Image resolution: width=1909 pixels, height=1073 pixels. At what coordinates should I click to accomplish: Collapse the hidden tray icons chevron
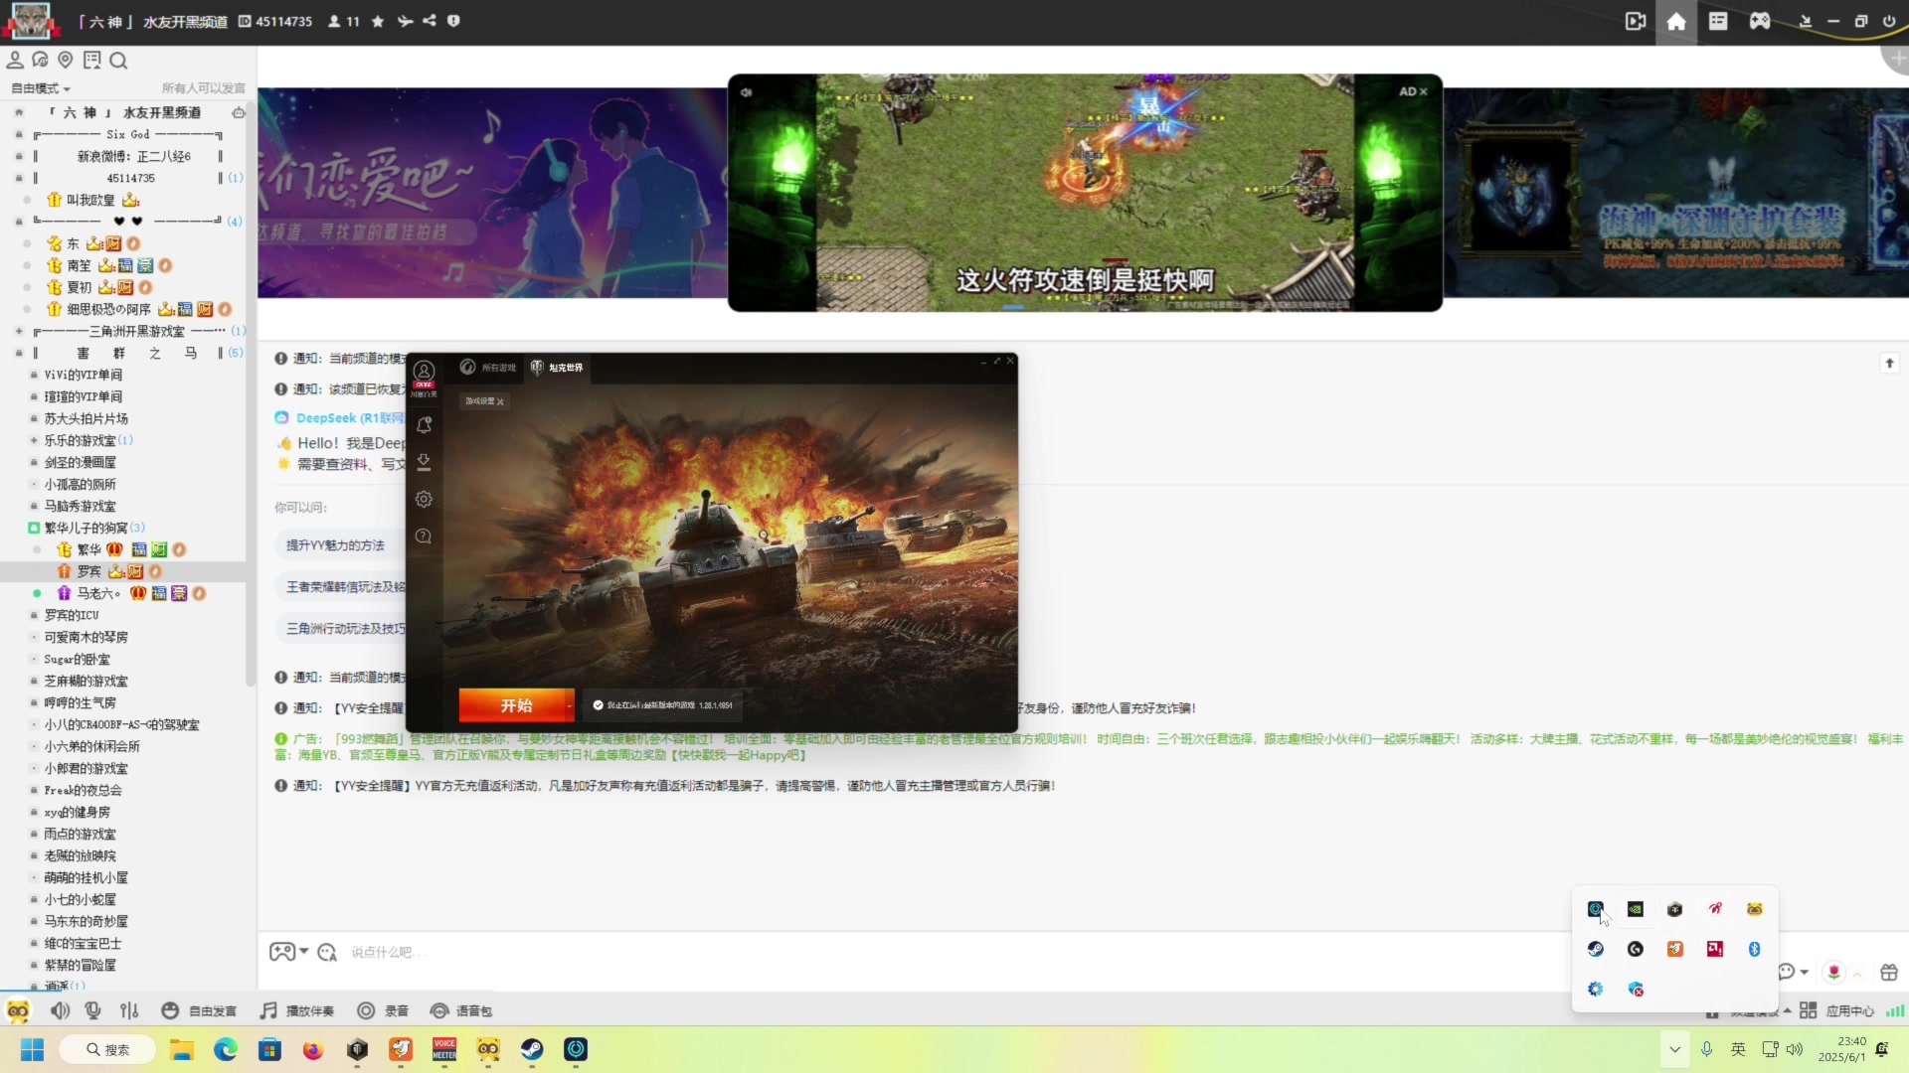point(1674,1049)
